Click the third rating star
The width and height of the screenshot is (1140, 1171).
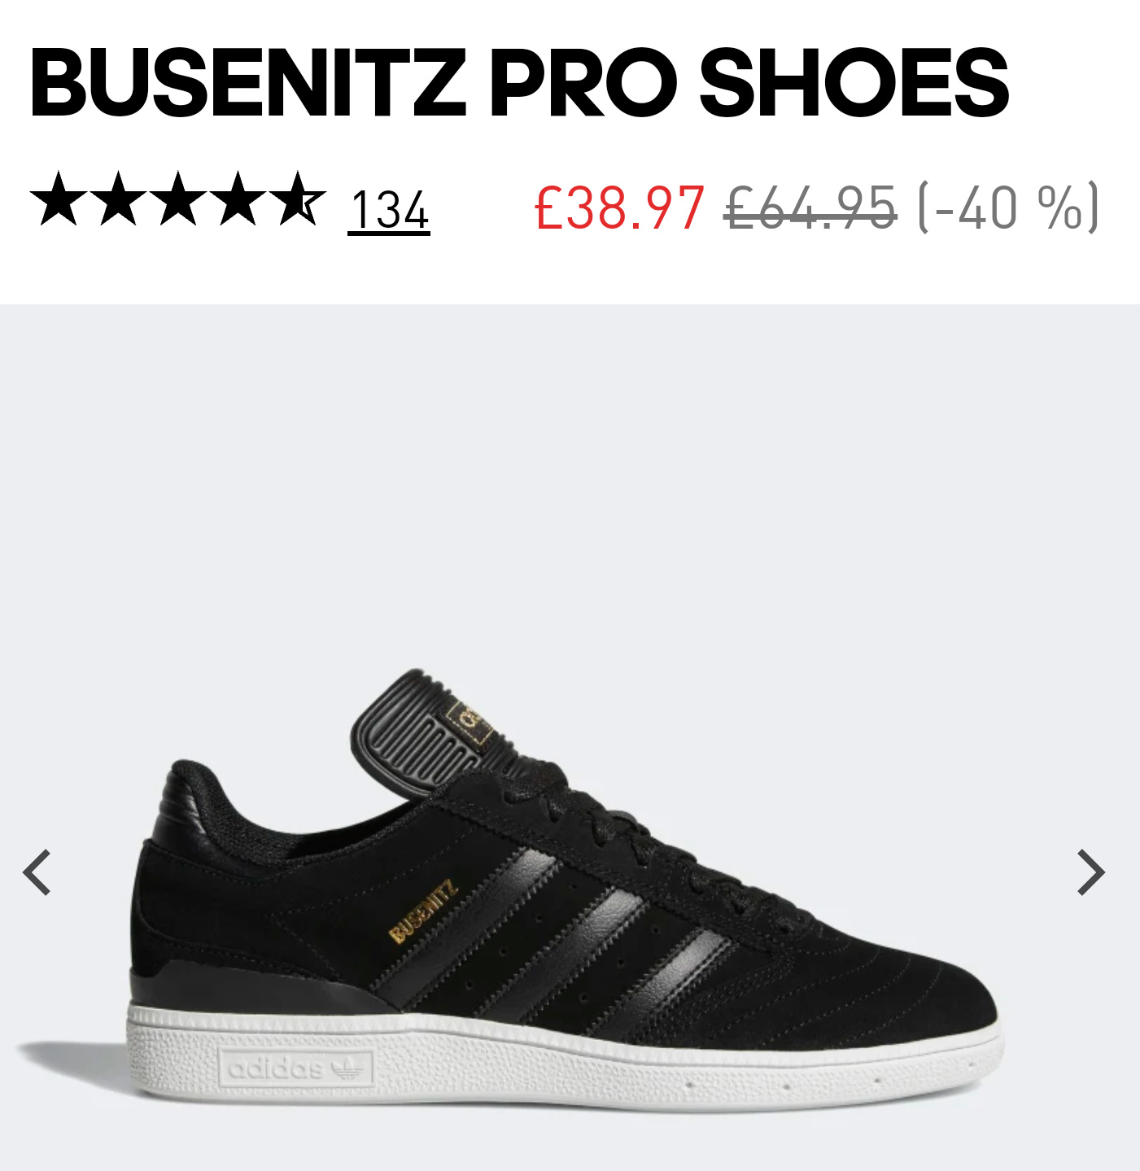coord(178,199)
